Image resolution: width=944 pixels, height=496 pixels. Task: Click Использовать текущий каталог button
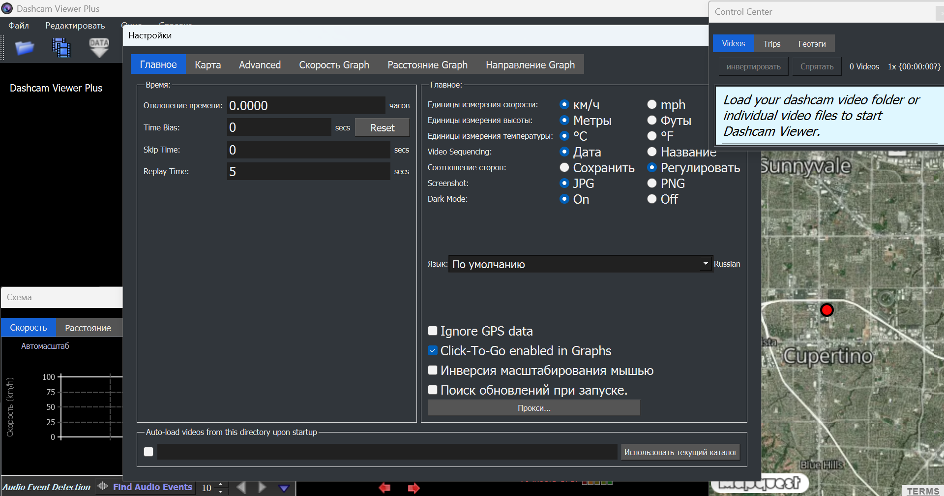(680, 452)
